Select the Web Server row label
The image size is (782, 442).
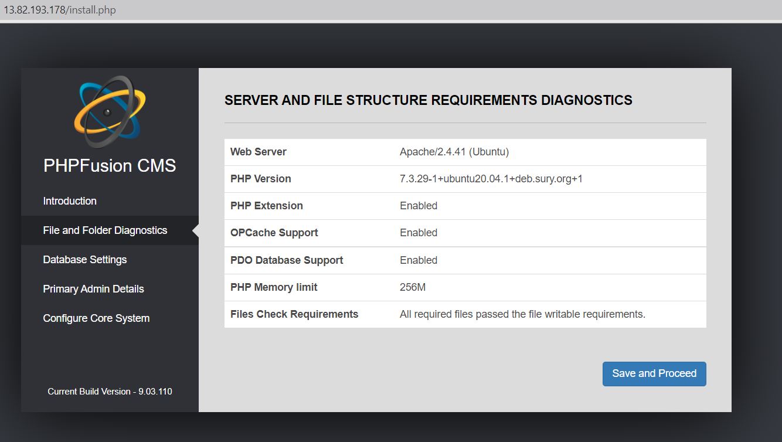258,152
